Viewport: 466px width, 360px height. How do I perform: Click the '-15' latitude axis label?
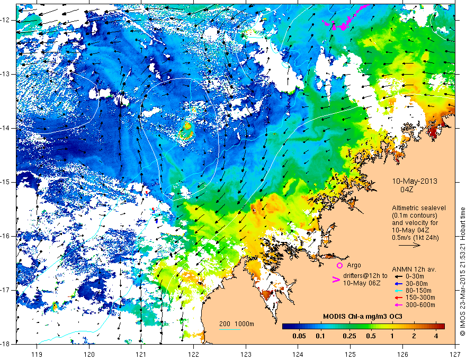(x=5, y=182)
